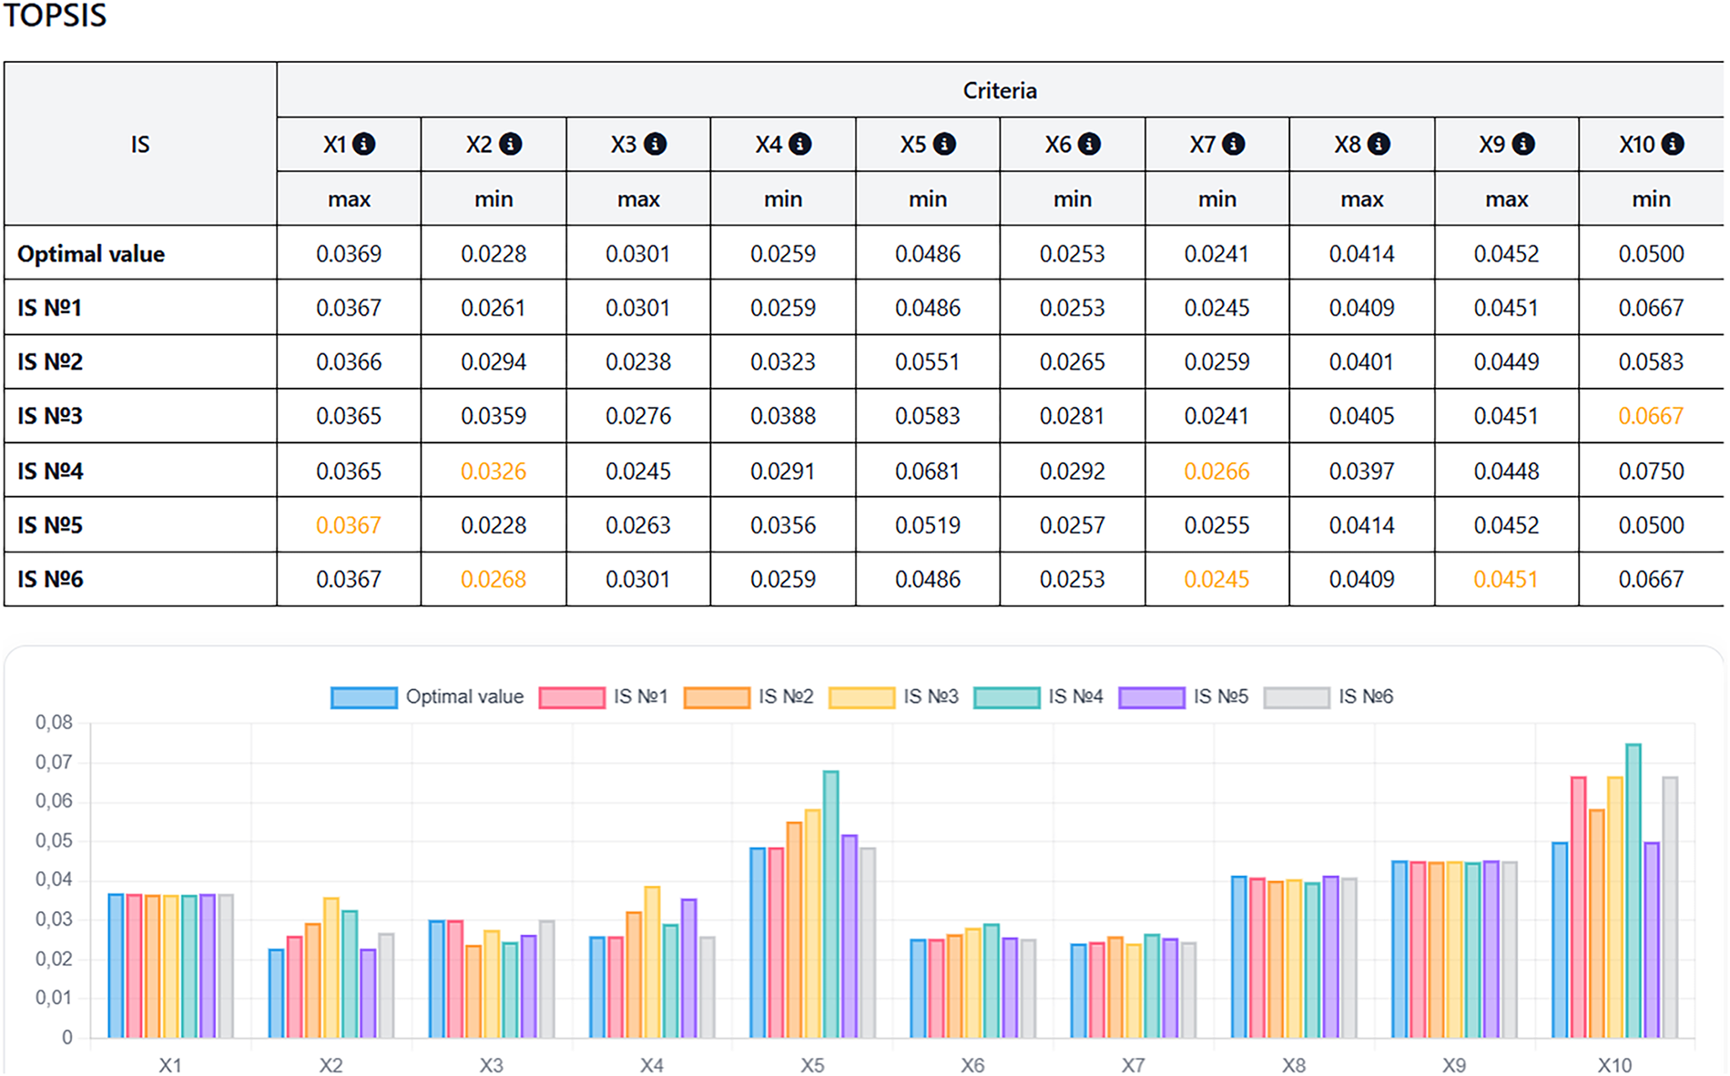
Task: Click the X6 info icon
Action: pos(1089,144)
